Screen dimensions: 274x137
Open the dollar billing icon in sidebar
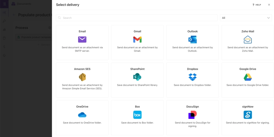4,46
